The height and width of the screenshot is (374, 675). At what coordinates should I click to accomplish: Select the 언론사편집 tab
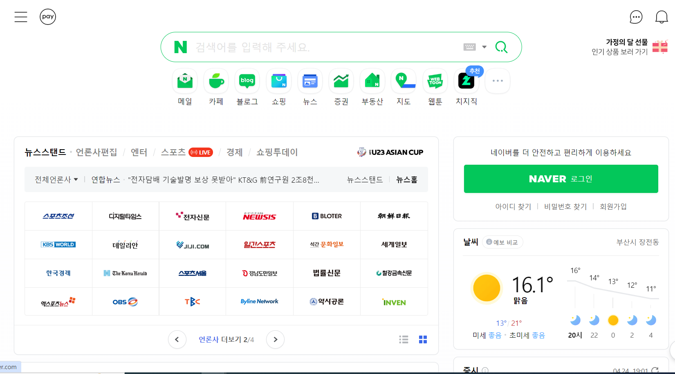[96, 152]
